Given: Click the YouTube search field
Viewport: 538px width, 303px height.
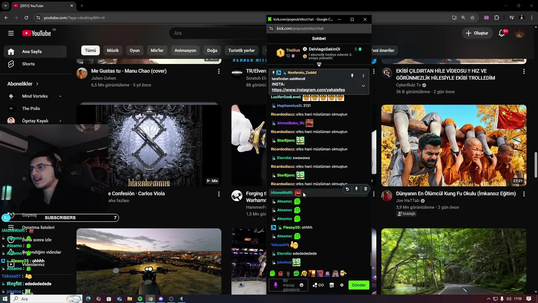Looking at the screenshot, I should pos(219,33).
